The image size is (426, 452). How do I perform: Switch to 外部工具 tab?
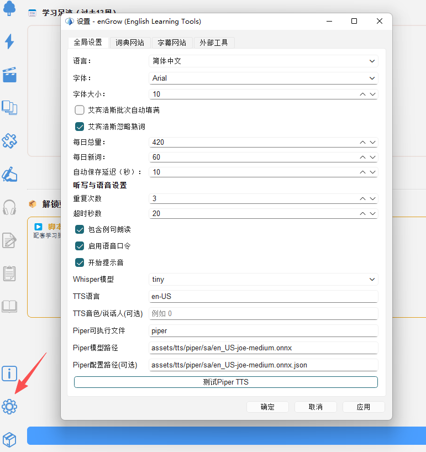214,43
